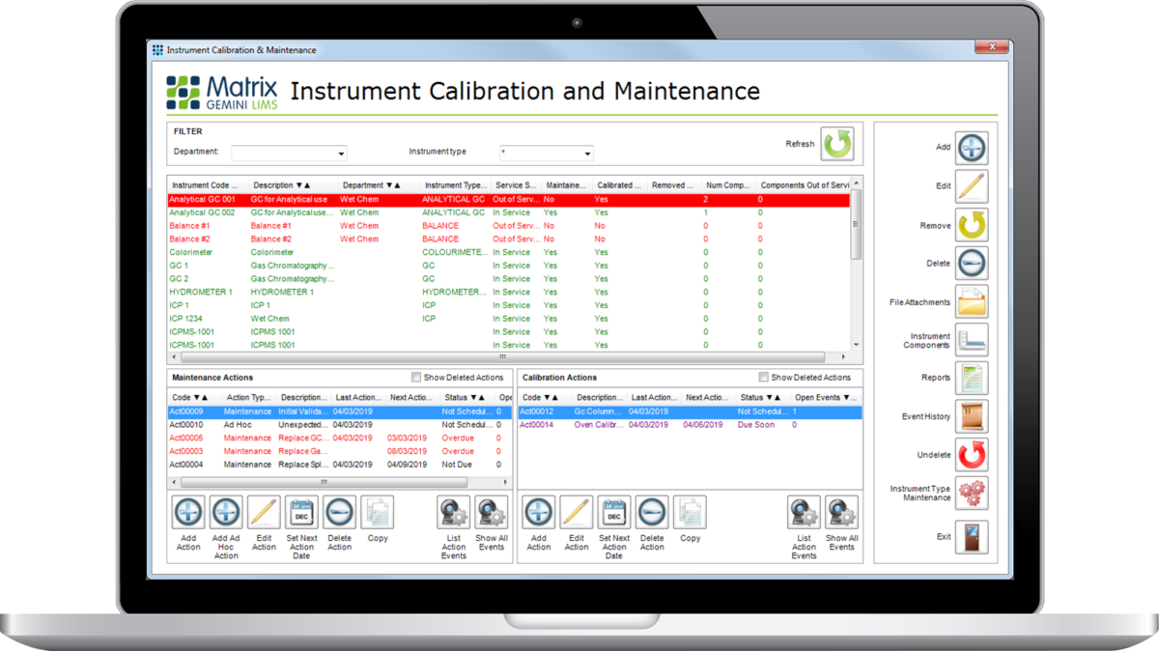Toggle Show Deleted Actions for Calibration
This screenshot has height=651, width=1159.
point(764,378)
